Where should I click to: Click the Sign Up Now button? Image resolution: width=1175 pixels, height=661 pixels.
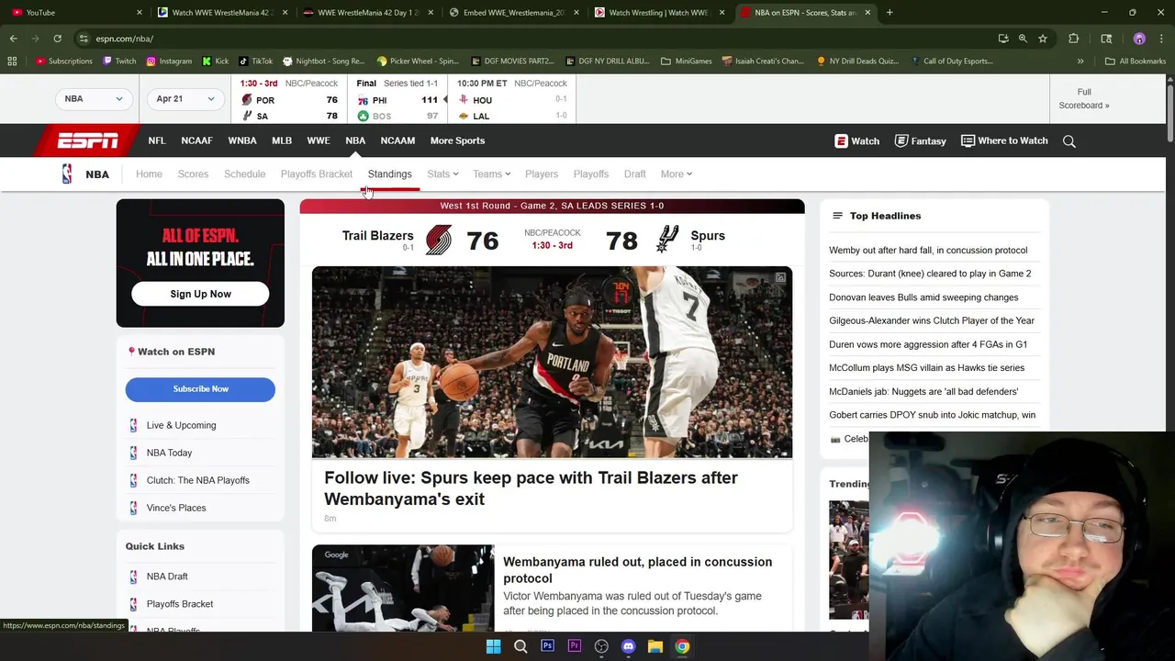pos(200,294)
